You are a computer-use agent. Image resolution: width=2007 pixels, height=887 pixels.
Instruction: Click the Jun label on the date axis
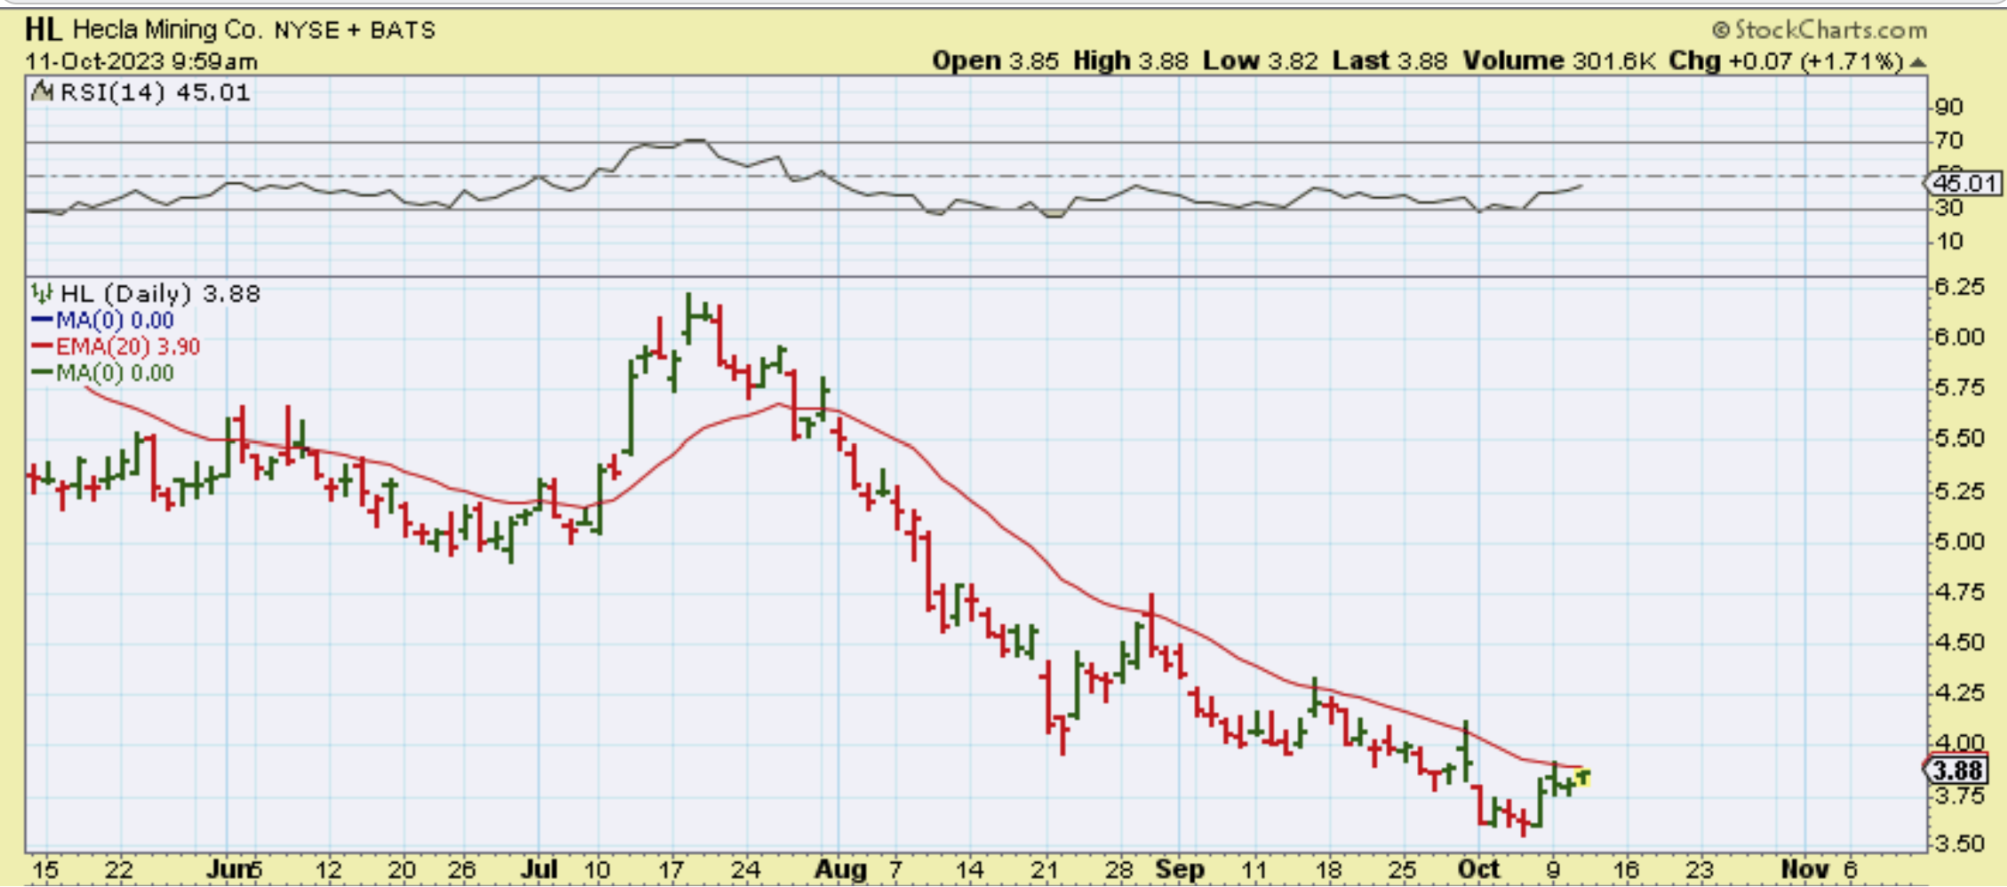pos(227,869)
